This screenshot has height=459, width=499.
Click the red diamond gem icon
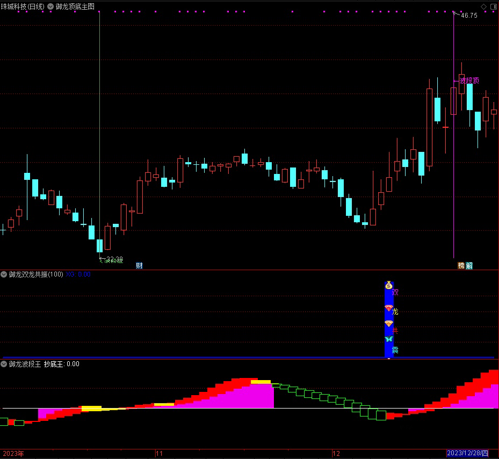pyautogui.click(x=389, y=308)
